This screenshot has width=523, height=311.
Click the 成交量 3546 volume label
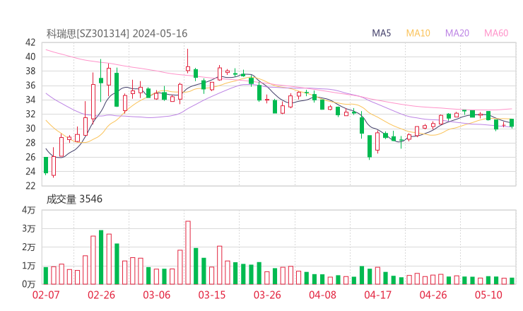pos(74,199)
